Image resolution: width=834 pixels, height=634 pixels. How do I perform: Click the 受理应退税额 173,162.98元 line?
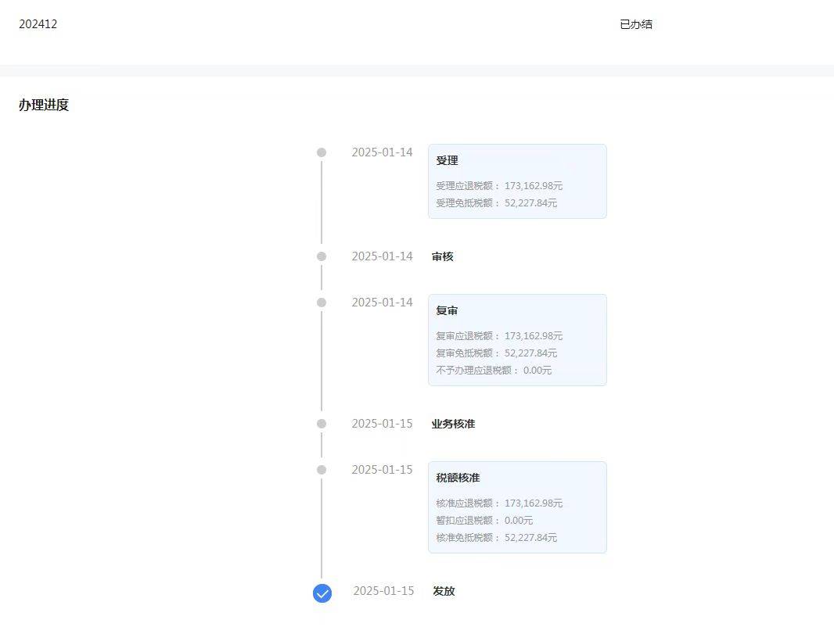click(x=499, y=186)
